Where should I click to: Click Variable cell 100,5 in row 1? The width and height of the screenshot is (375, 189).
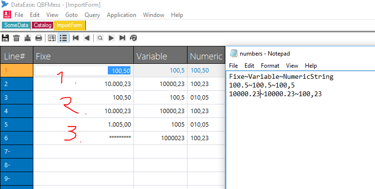point(160,71)
